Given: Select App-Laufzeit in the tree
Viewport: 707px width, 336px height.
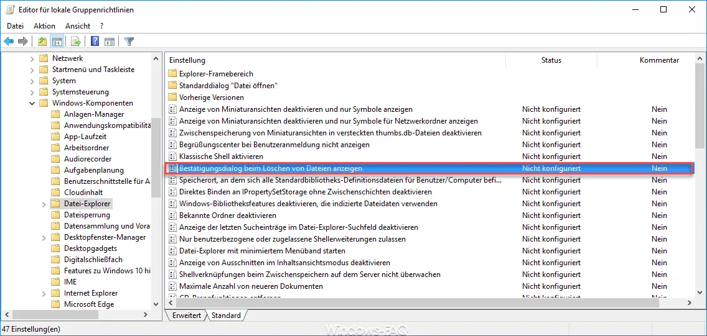Looking at the screenshot, I should point(85,137).
